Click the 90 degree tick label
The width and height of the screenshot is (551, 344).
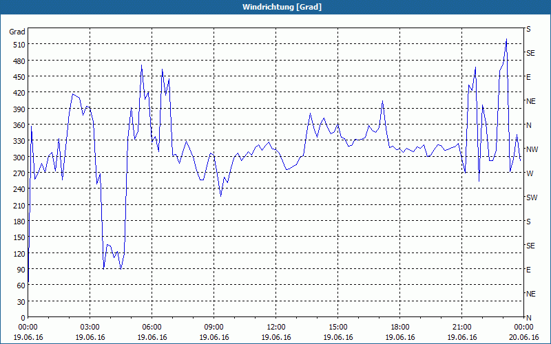coord(21,270)
